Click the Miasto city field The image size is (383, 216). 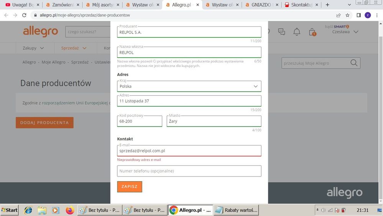[214, 121]
